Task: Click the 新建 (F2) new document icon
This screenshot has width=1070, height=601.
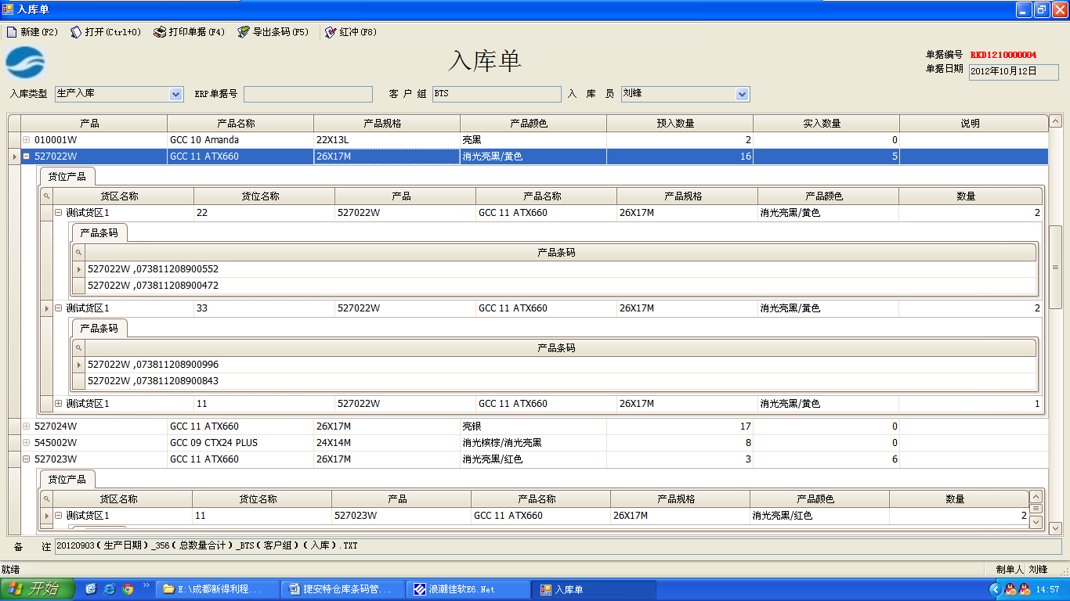Action: point(12,32)
